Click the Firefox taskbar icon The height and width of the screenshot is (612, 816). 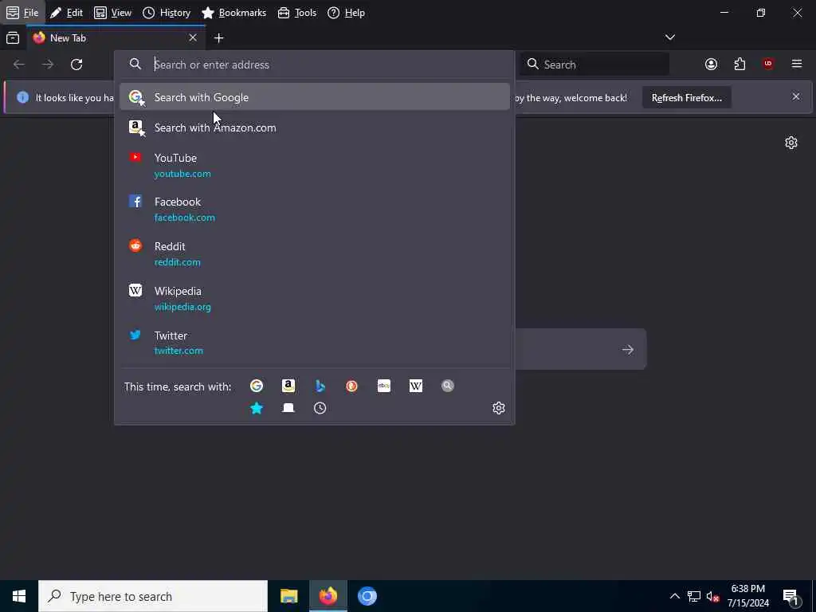(328, 596)
